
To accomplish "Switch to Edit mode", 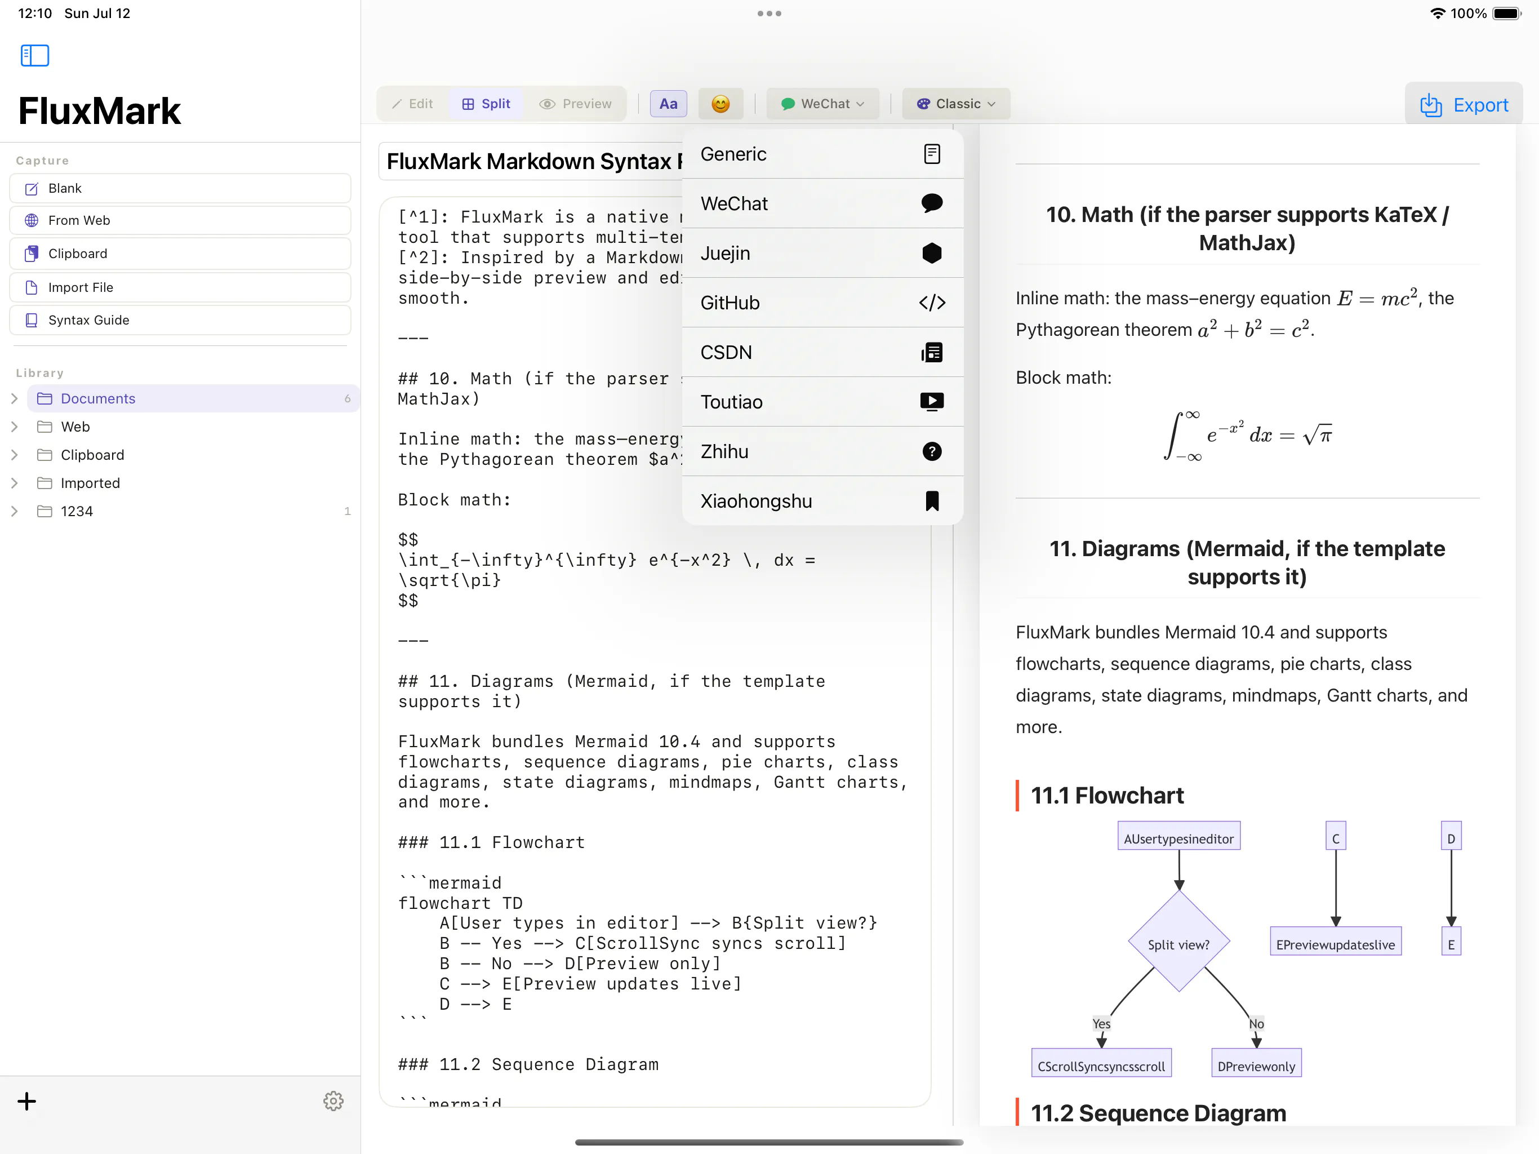I will pos(412,104).
